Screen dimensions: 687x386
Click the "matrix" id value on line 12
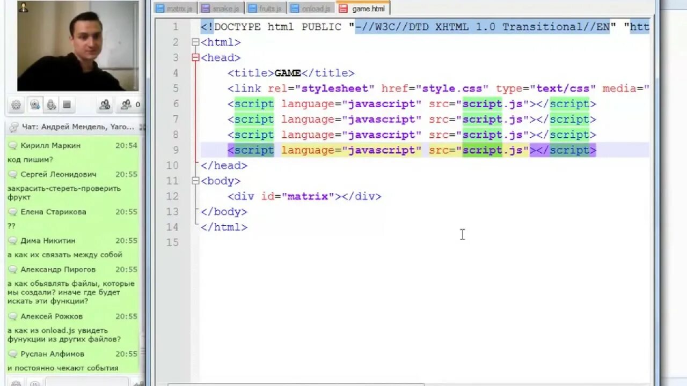[308, 196]
